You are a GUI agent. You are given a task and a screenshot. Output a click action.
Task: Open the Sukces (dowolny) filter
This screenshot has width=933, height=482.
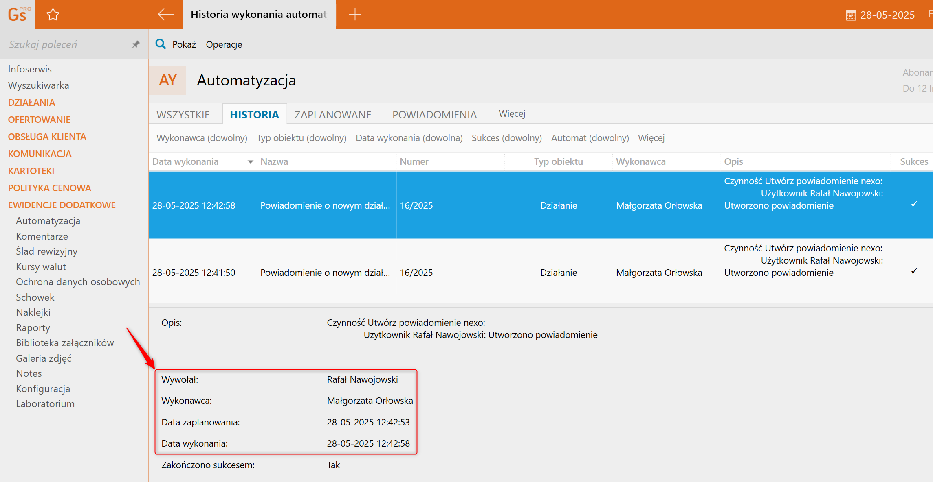(x=506, y=138)
